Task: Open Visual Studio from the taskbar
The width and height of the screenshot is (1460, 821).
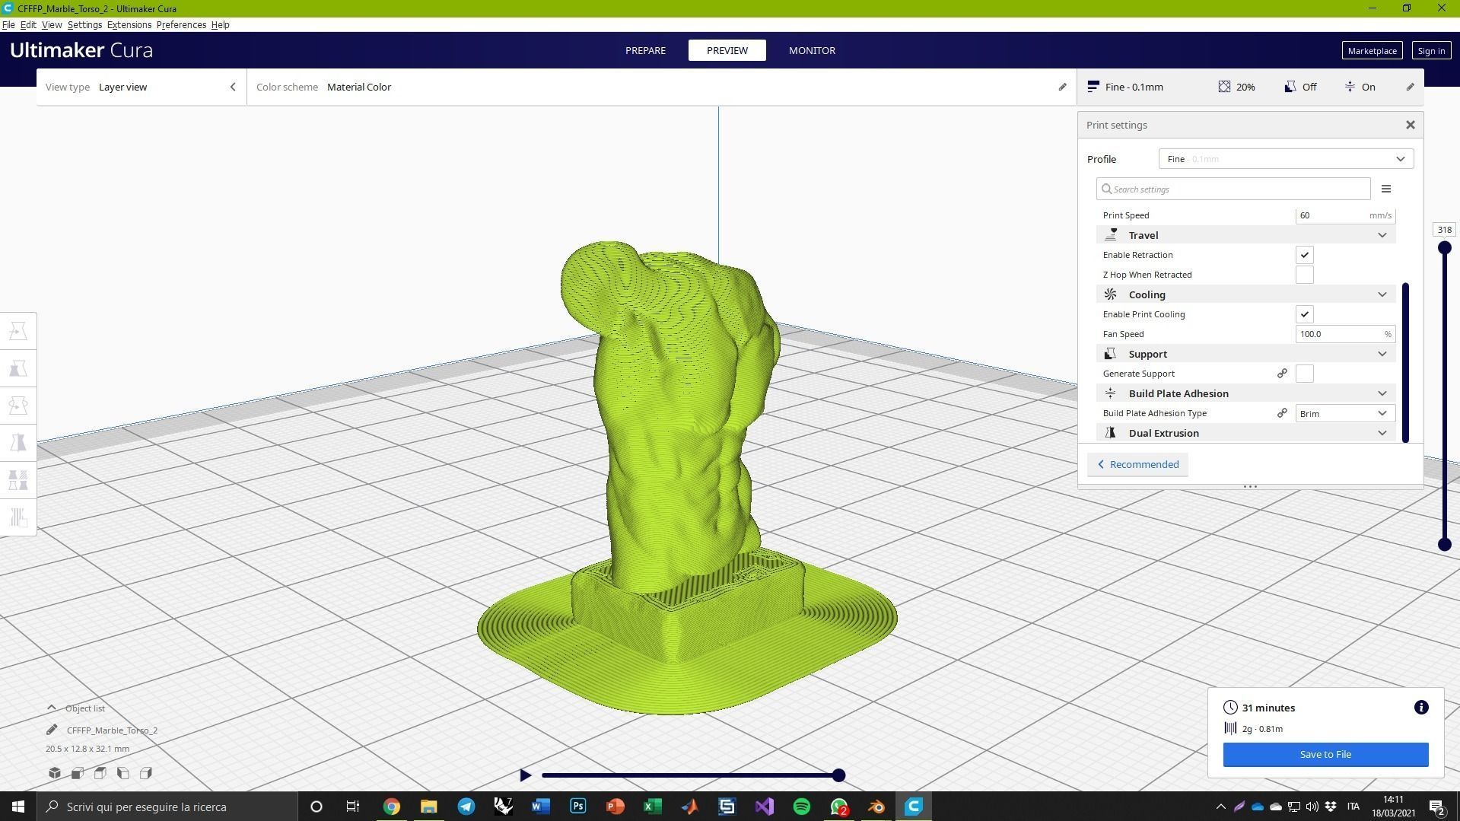Action: [x=765, y=807]
